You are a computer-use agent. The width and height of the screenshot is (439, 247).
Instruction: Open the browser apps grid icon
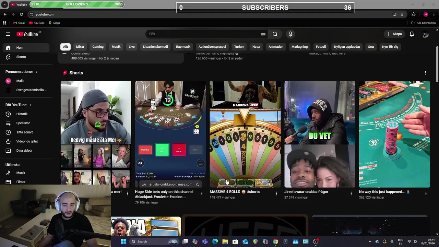pos(4,23)
